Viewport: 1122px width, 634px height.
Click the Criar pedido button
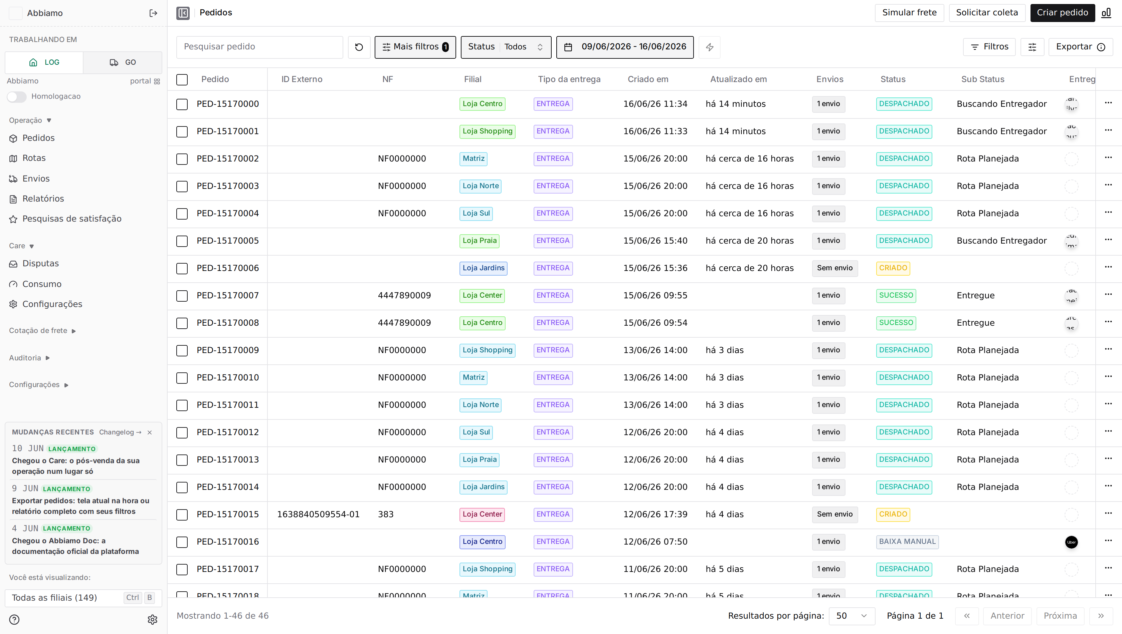[x=1062, y=13]
